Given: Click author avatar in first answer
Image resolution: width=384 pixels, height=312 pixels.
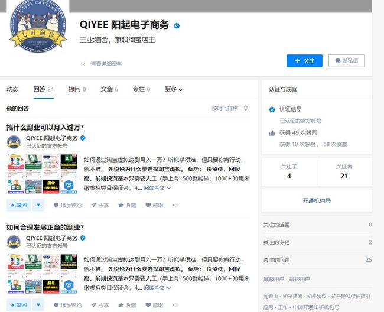Looking at the screenshot, I should [x=14, y=142].
